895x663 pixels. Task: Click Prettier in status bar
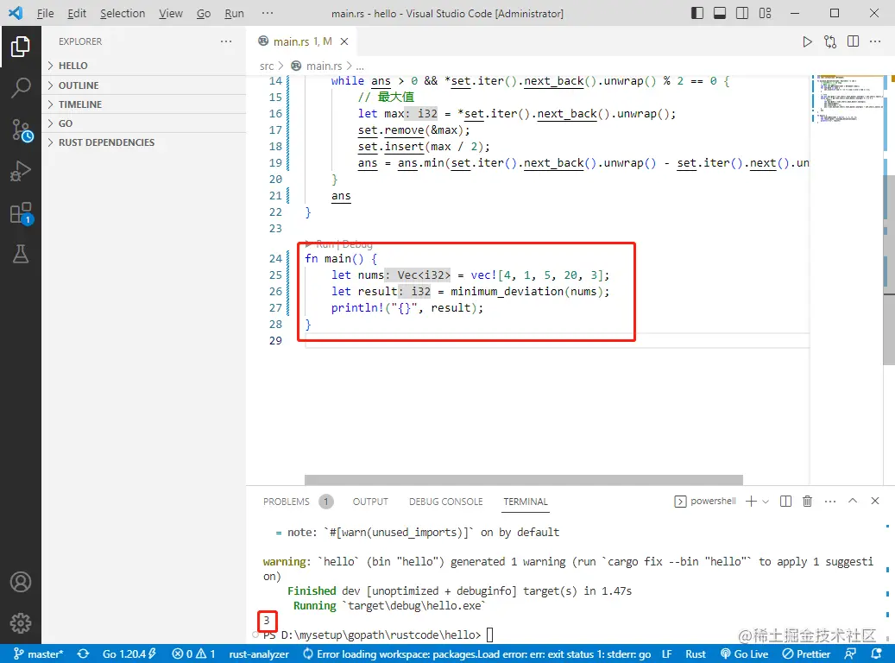click(x=806, y=654)
